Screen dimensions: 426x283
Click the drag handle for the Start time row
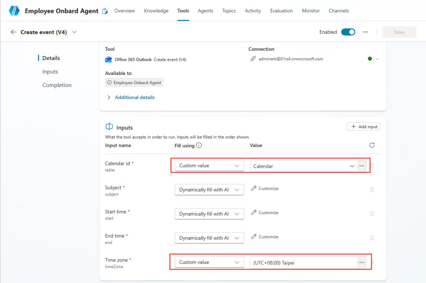tap(372, 214)
